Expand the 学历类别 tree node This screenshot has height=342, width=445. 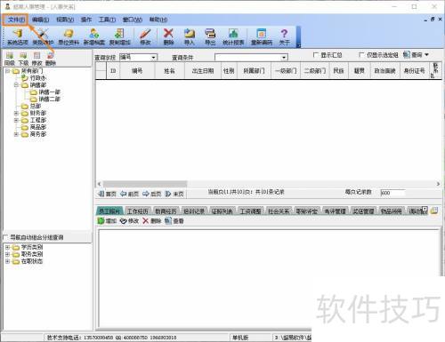8,247
